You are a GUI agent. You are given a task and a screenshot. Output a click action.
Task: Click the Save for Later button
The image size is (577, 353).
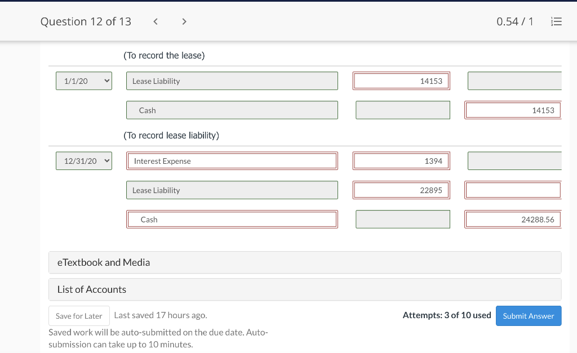pyautogui.click(x=79, y=316)
